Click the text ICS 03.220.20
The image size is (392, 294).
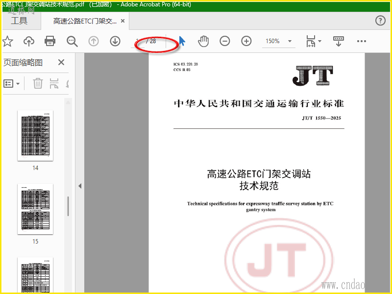[x=186, y=64]
